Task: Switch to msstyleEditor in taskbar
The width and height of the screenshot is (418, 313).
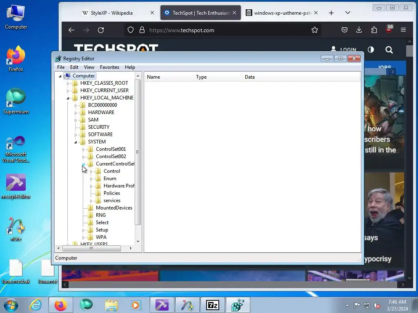Action: pos(162,305)
